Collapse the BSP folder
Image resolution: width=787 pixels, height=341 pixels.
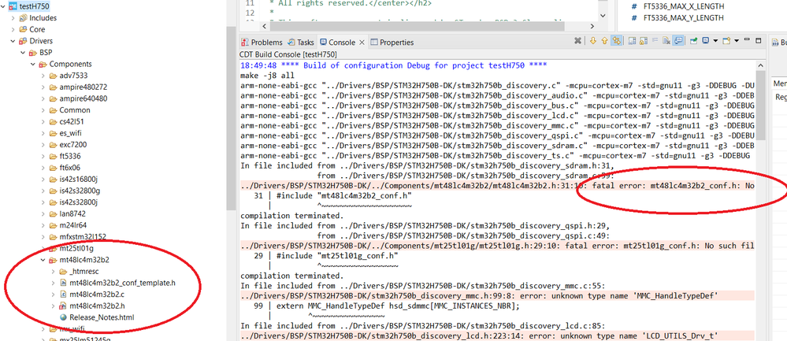[x=23, y=53]
